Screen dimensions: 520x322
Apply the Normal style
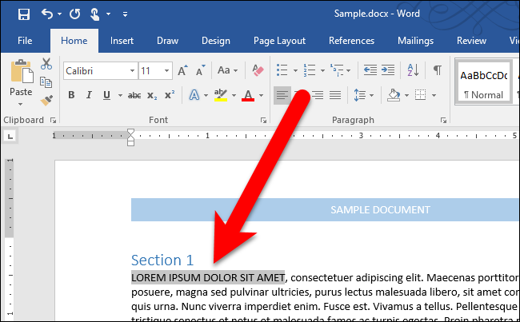click(483, 82)
